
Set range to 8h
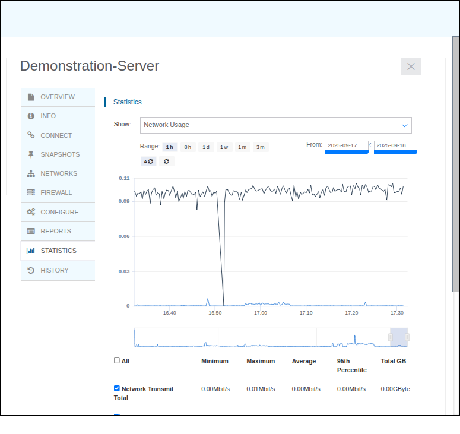[x=188, y=147]
